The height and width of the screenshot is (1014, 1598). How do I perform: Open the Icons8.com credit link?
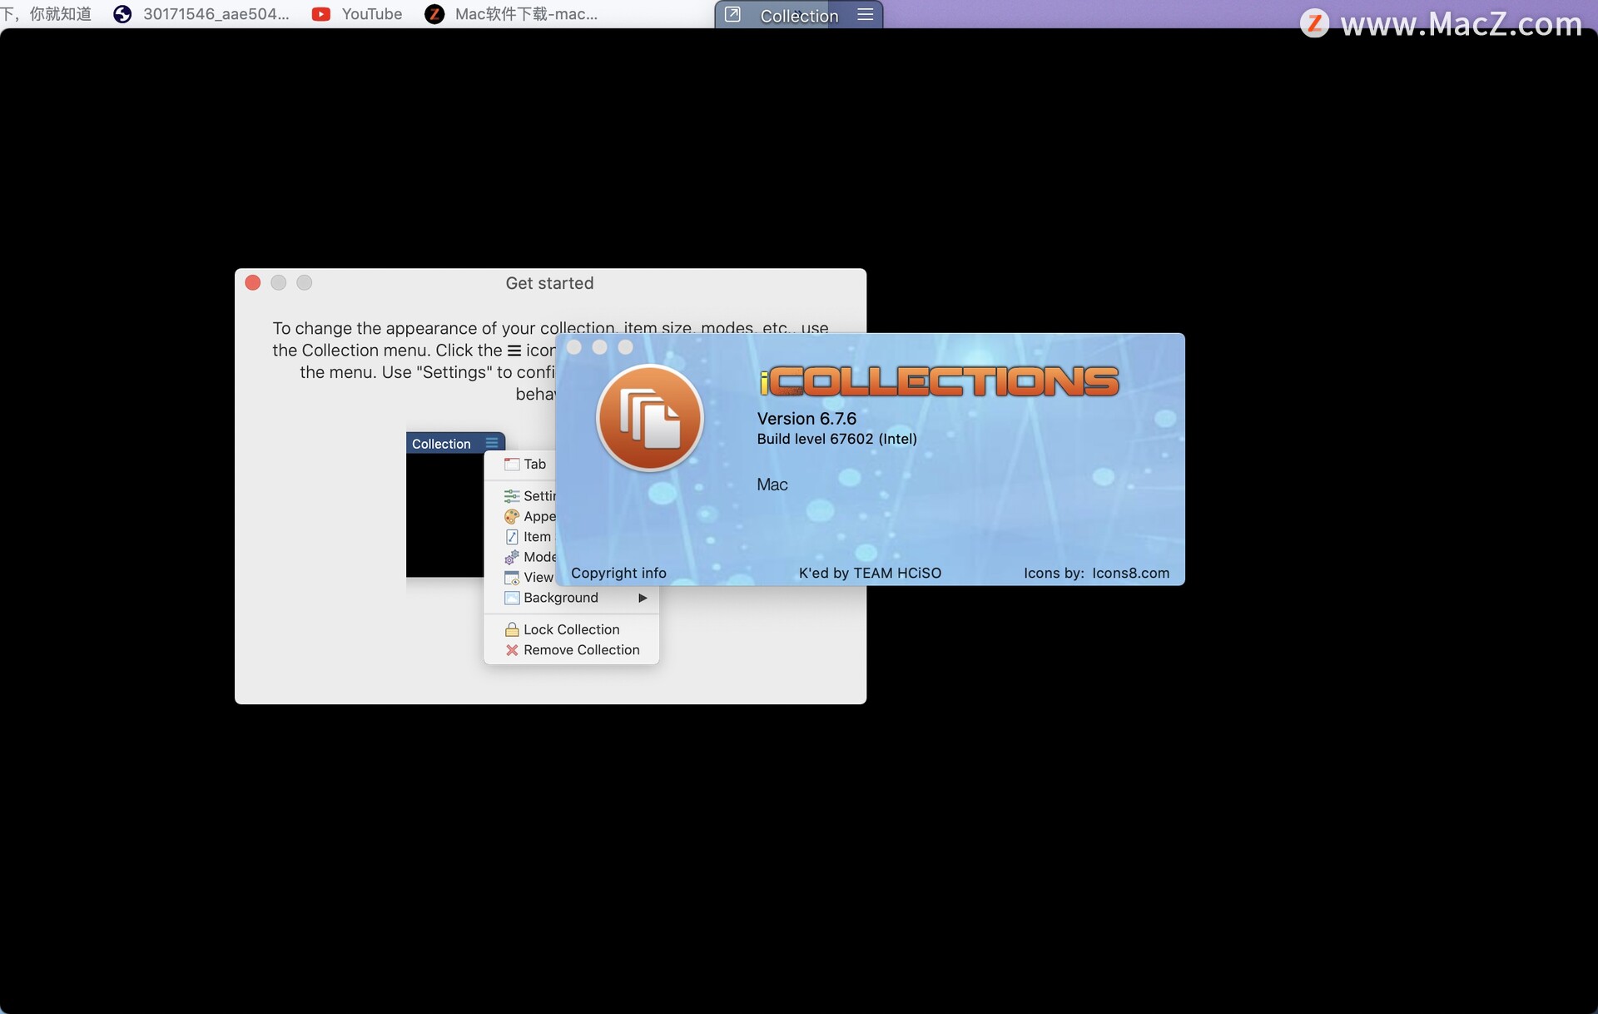[1130, 573]
